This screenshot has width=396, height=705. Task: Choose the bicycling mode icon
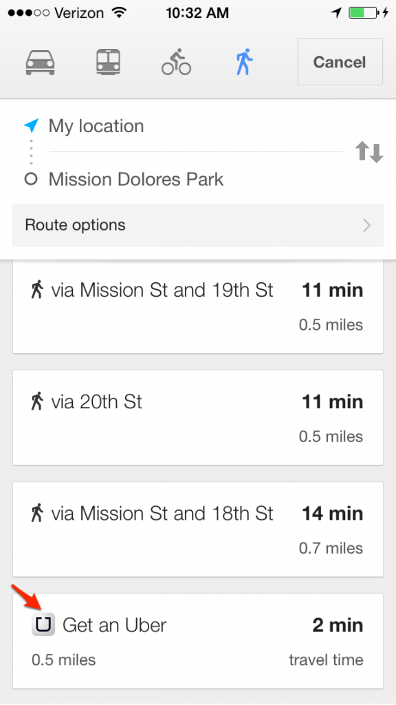pos(176,61)
